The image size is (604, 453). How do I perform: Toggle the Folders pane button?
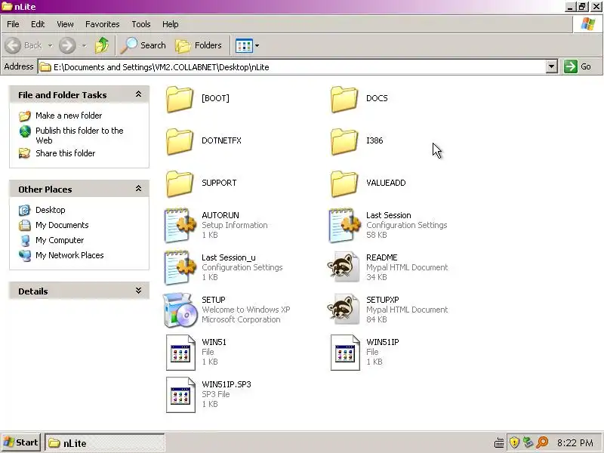coord(199,45)
